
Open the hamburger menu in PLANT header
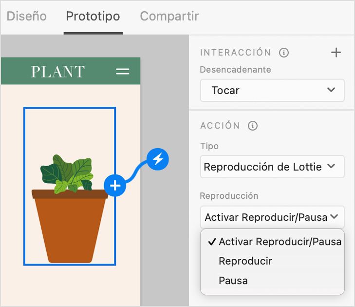(123, 72)
